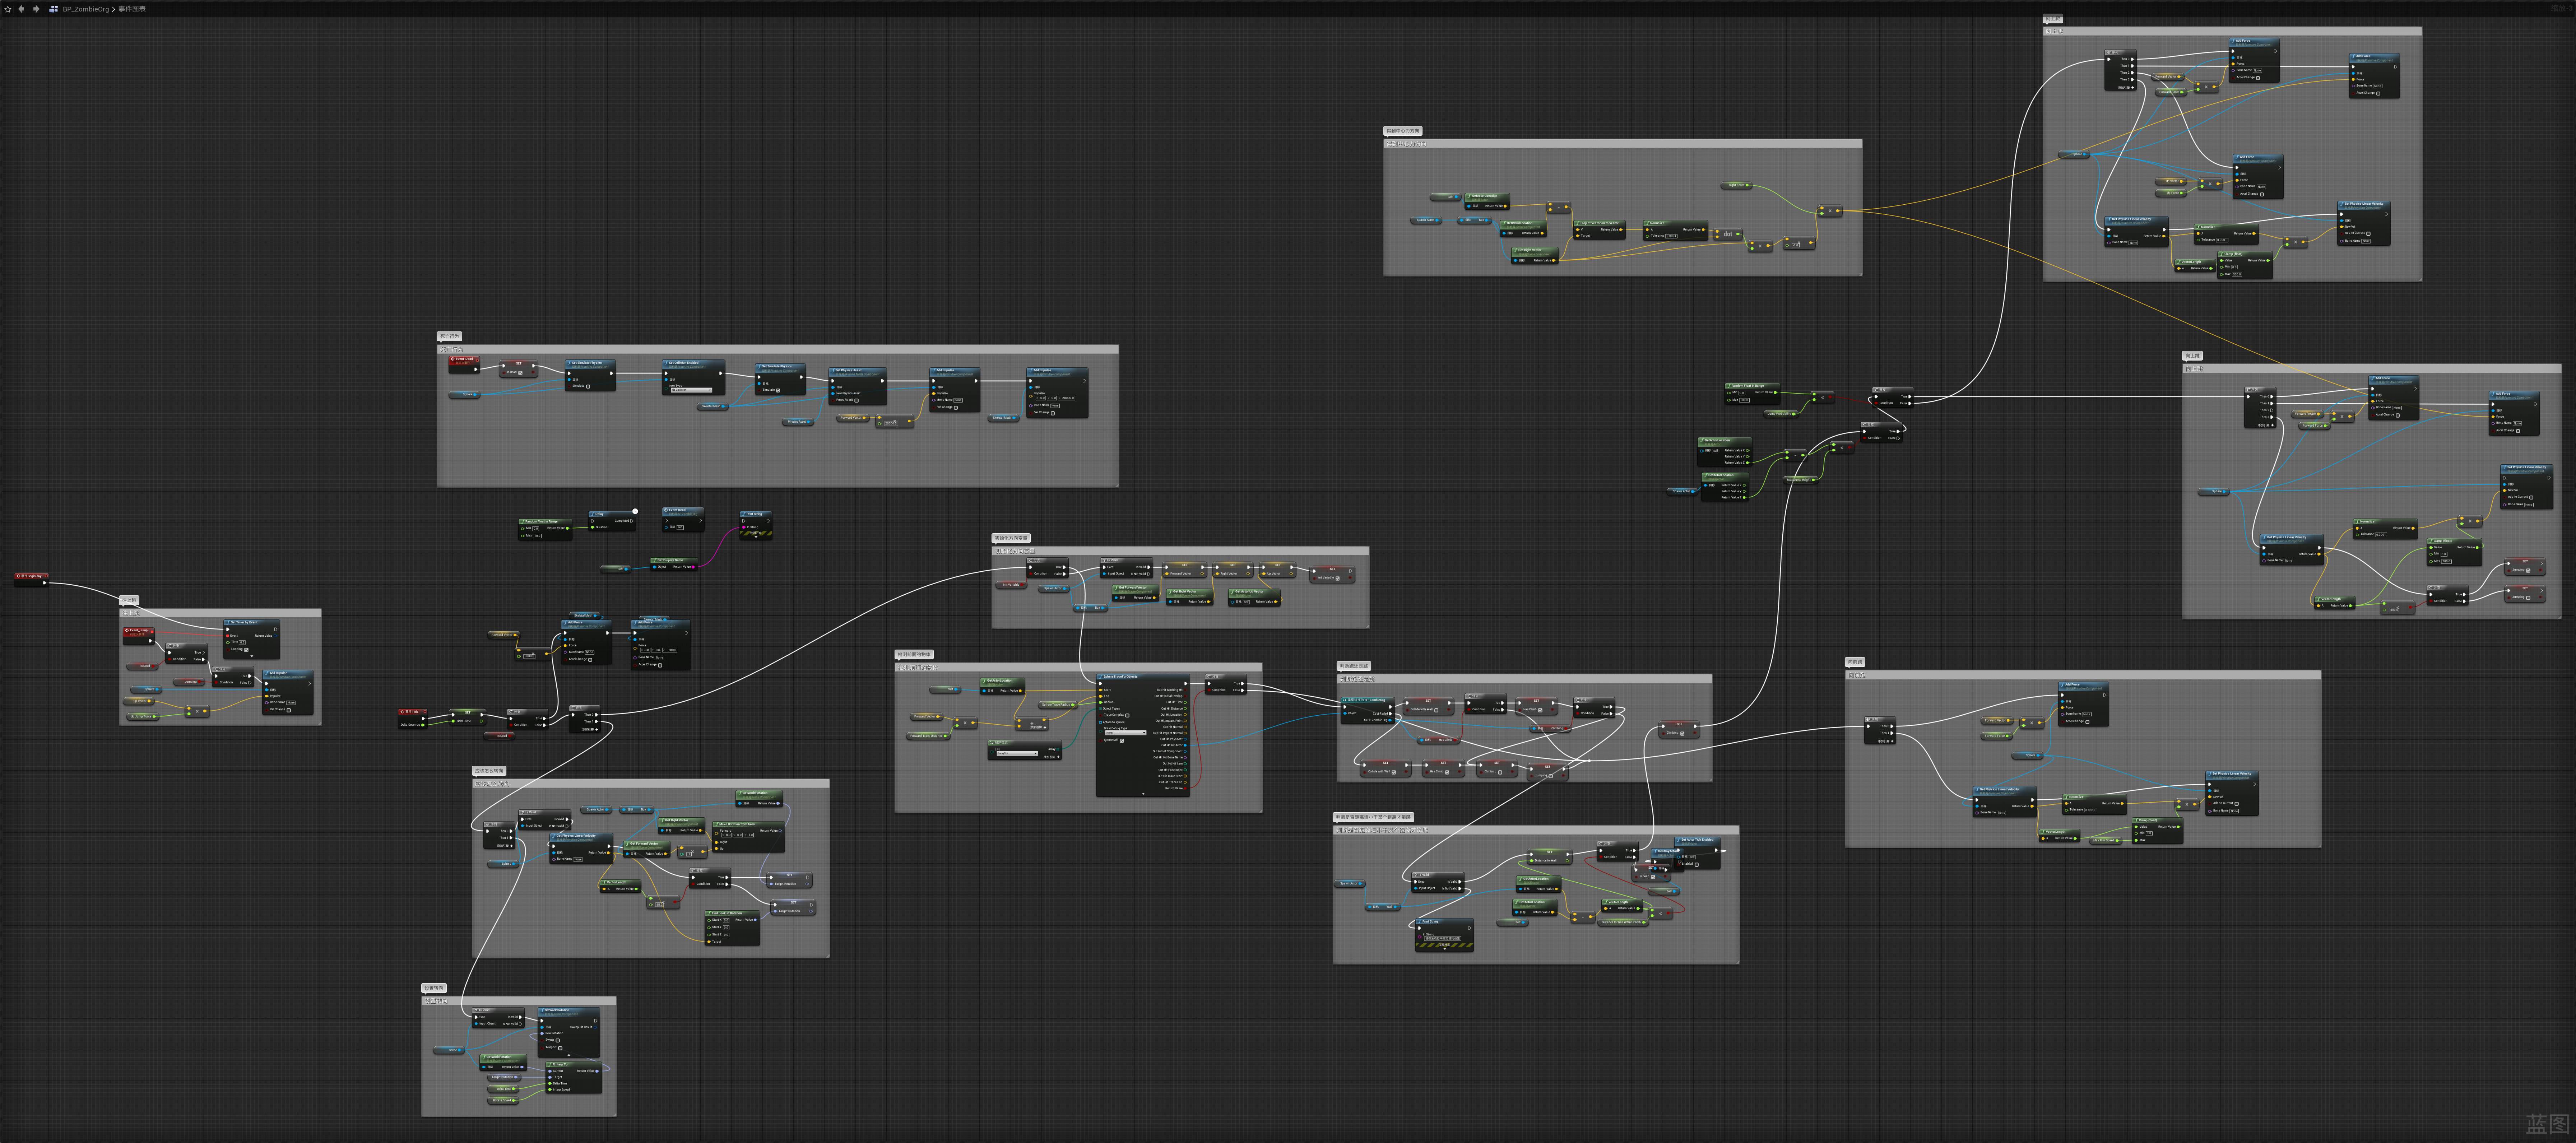Toggle Enabled on Set Actor Tick Enabled

tap(1697, 865)
